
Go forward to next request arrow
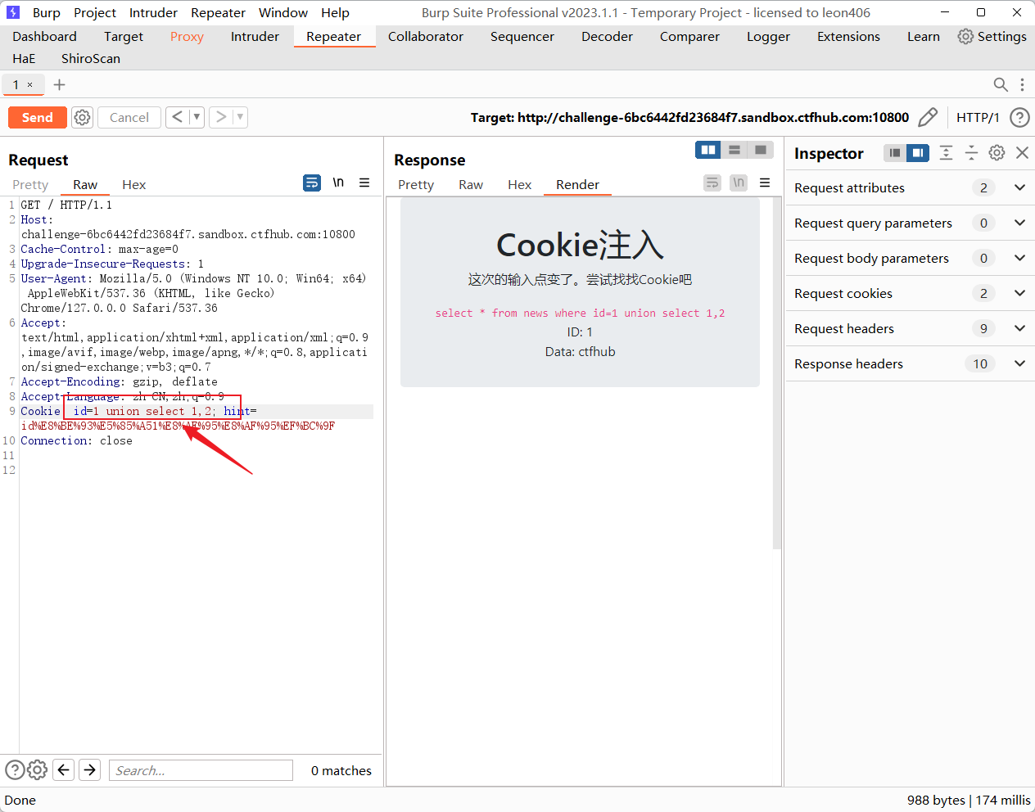pos(221,117)
